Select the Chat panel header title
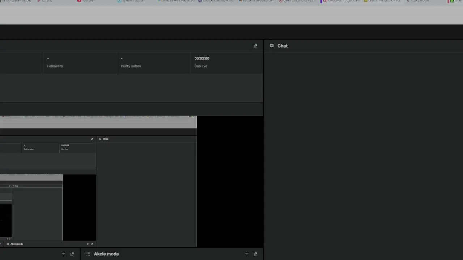The height and width of the screenshot is (260, 463). pos(283,46)
